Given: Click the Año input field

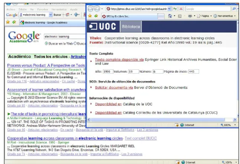Looking at the screenshot, I should tap(108, 72).
